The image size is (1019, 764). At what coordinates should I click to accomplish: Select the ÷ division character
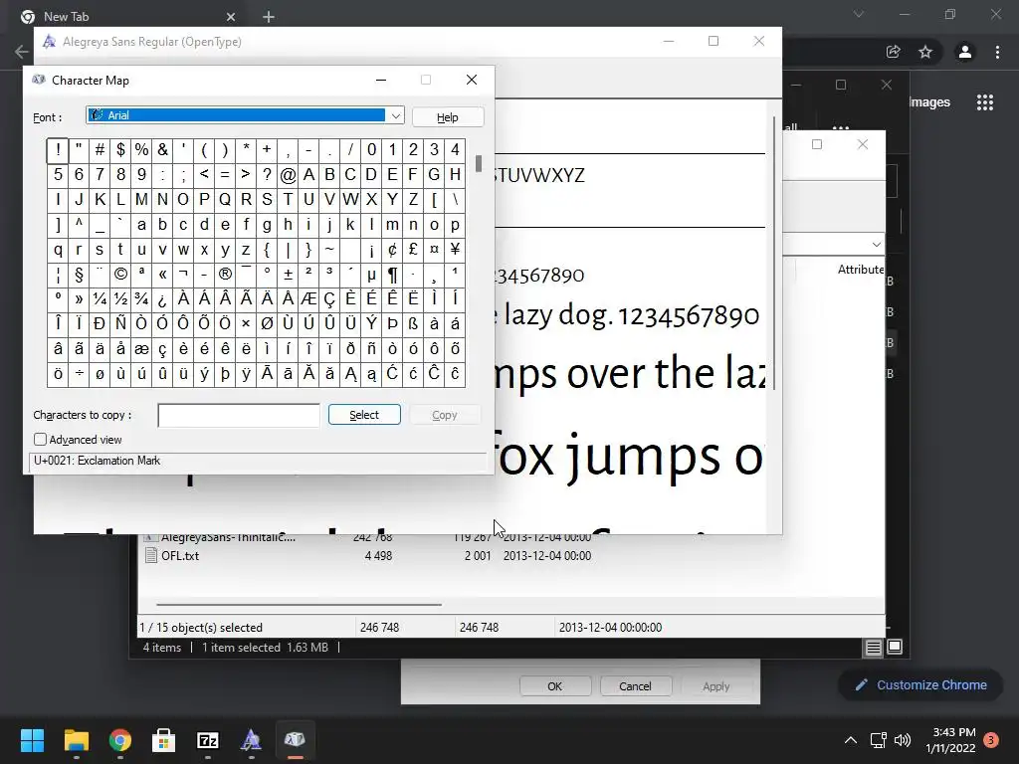[x=79, y=374]
